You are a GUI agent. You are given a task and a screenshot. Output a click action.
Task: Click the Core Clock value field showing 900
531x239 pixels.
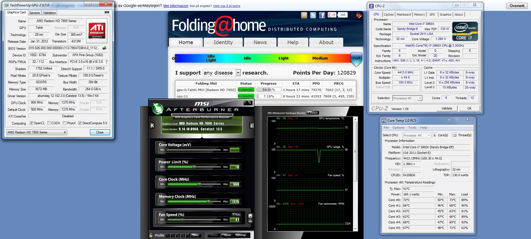point(235,184)
